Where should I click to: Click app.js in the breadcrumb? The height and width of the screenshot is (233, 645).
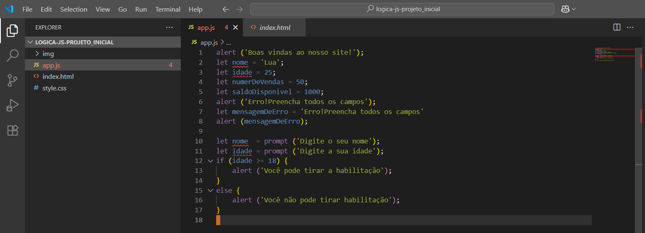(209, 42)
